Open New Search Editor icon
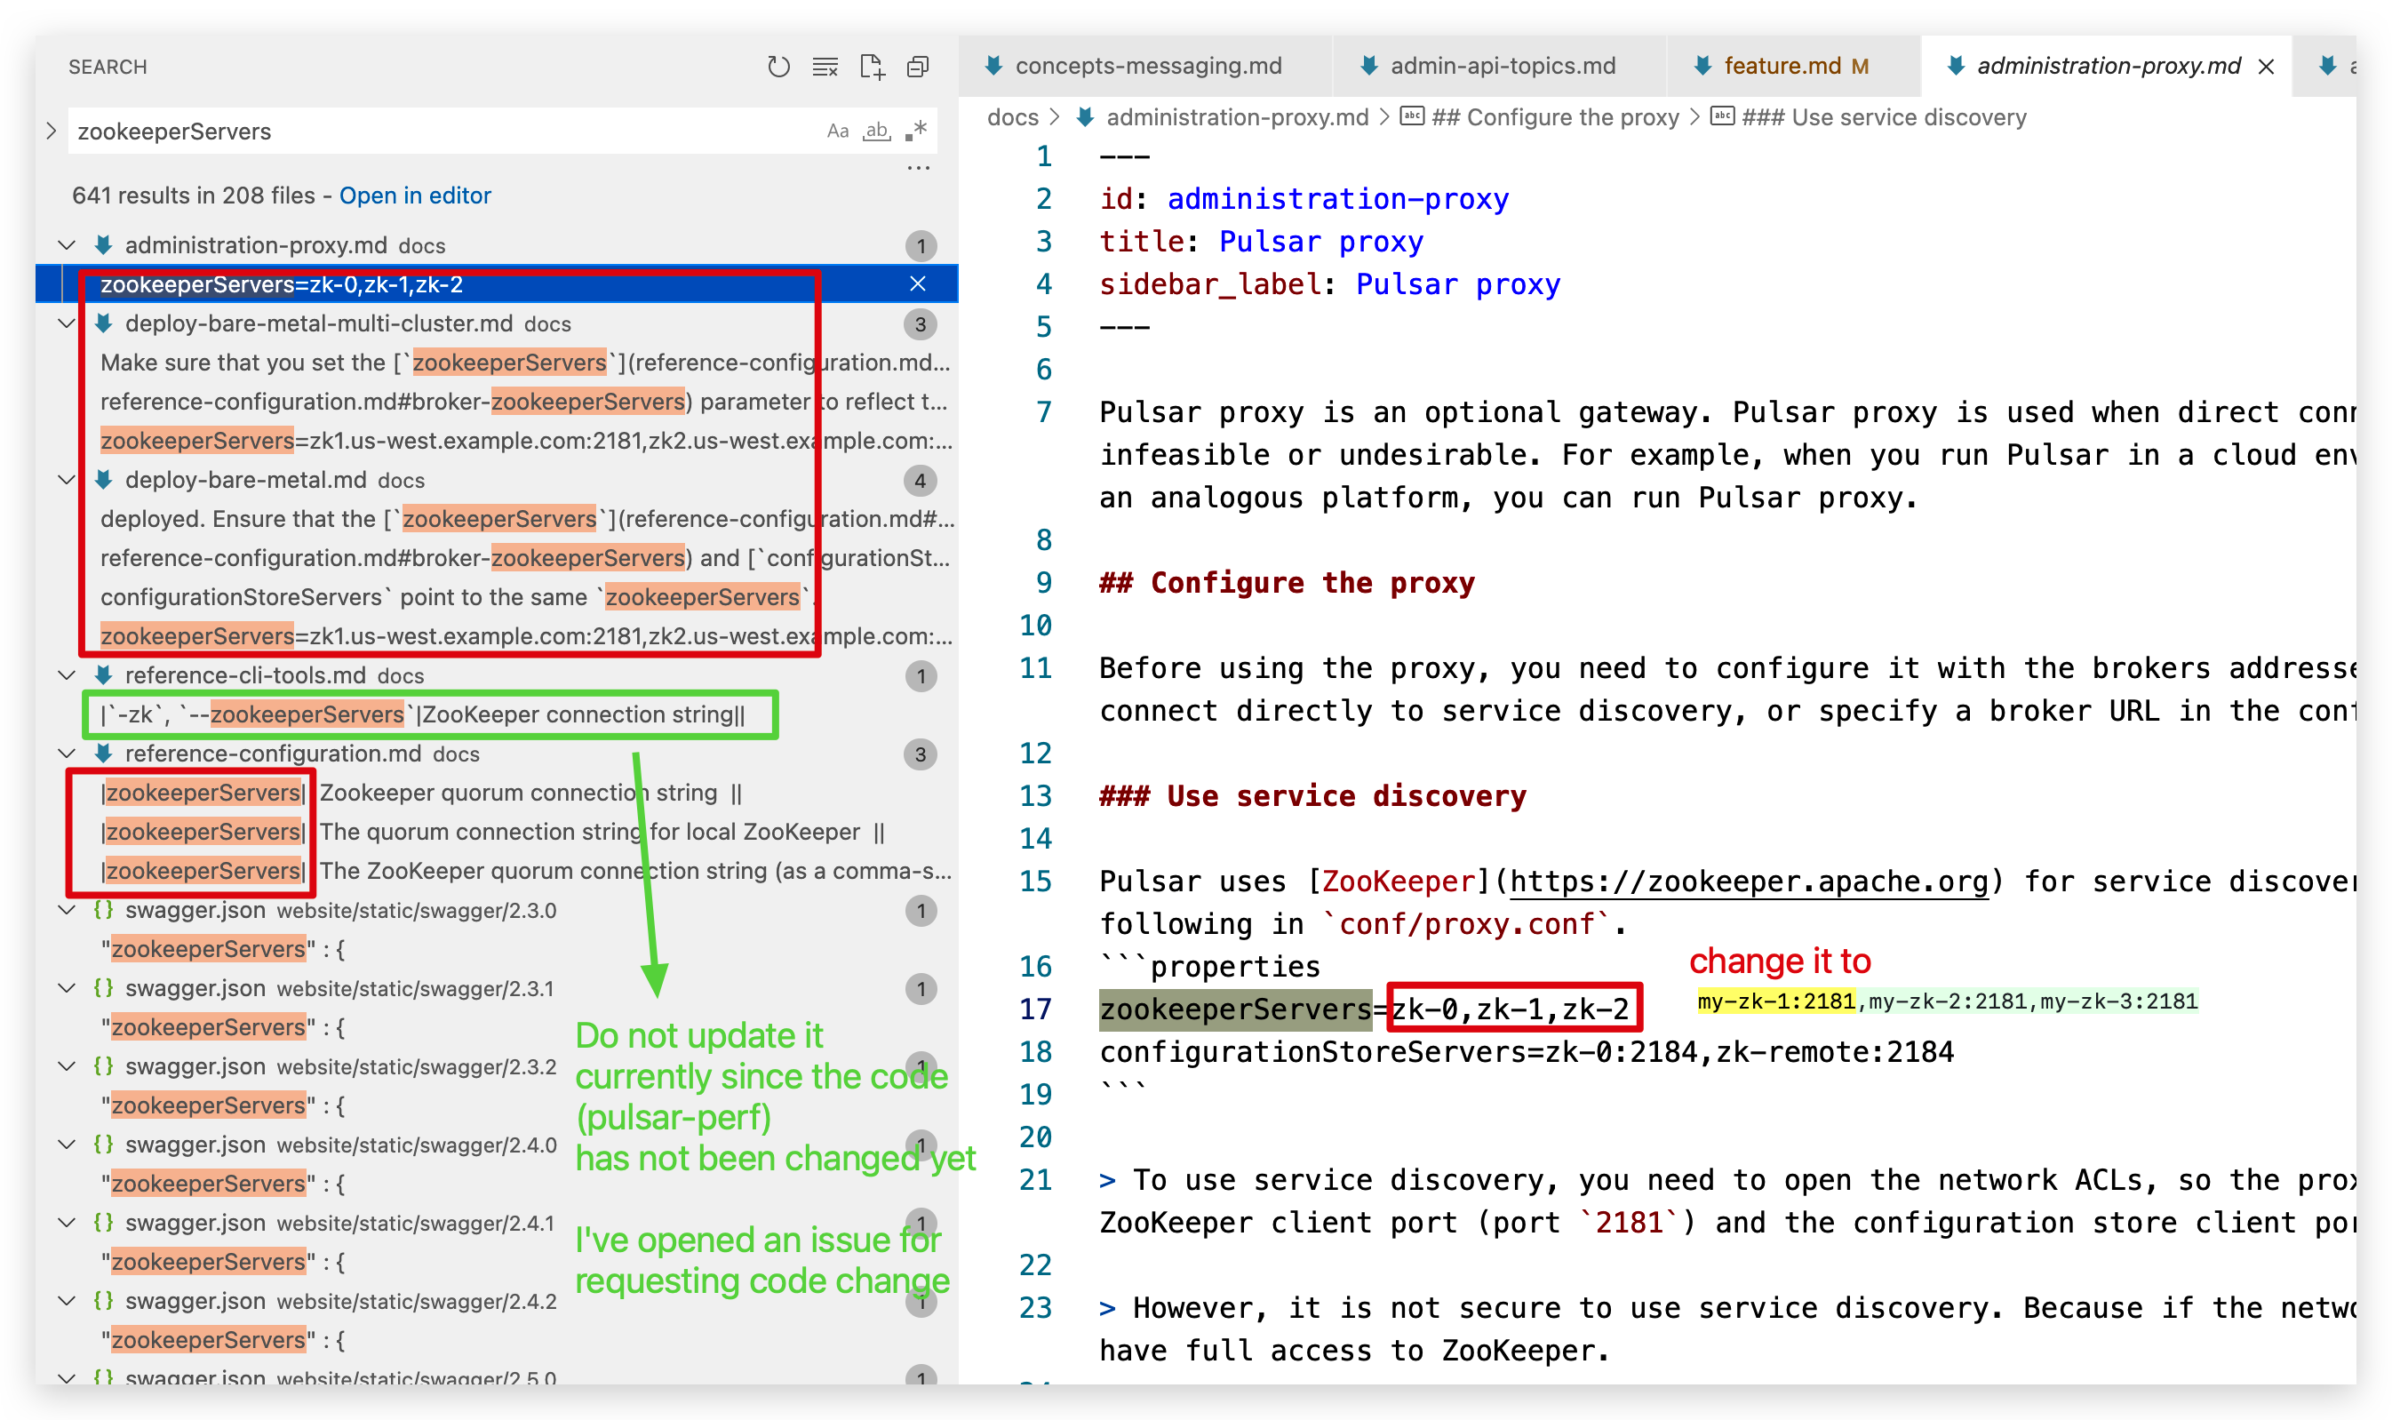The height and width of the screenshot is (1420, 2392). pos(872,67)
